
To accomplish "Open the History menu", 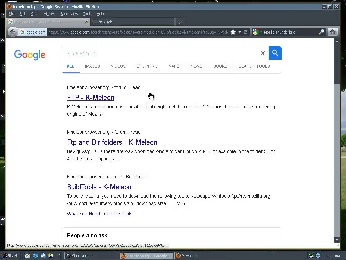I will coord(49,14).
